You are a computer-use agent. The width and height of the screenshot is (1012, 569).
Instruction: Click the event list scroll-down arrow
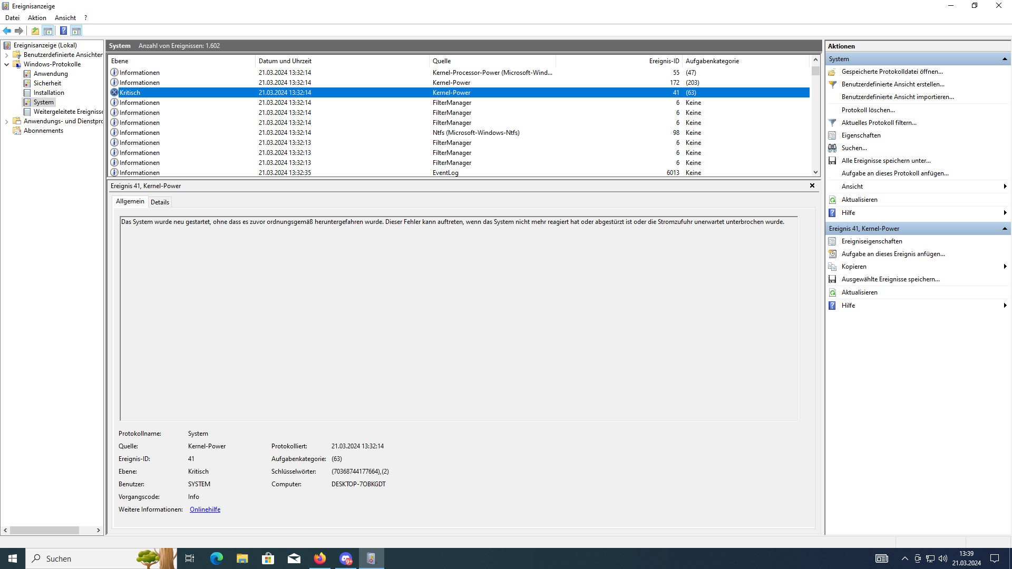coord(815,172)
